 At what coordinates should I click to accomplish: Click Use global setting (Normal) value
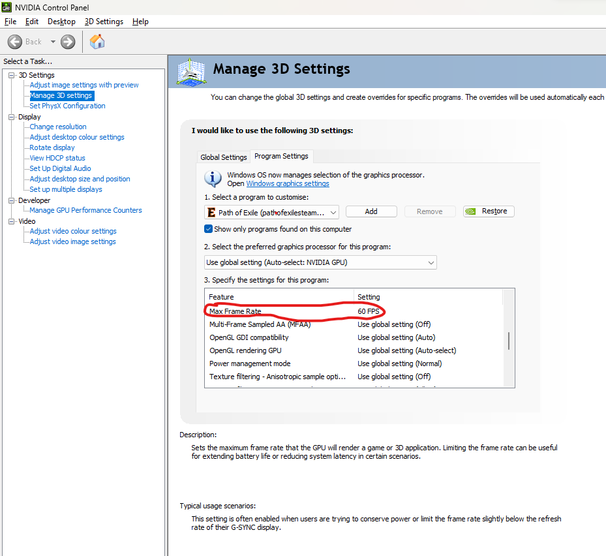point(400,364)
